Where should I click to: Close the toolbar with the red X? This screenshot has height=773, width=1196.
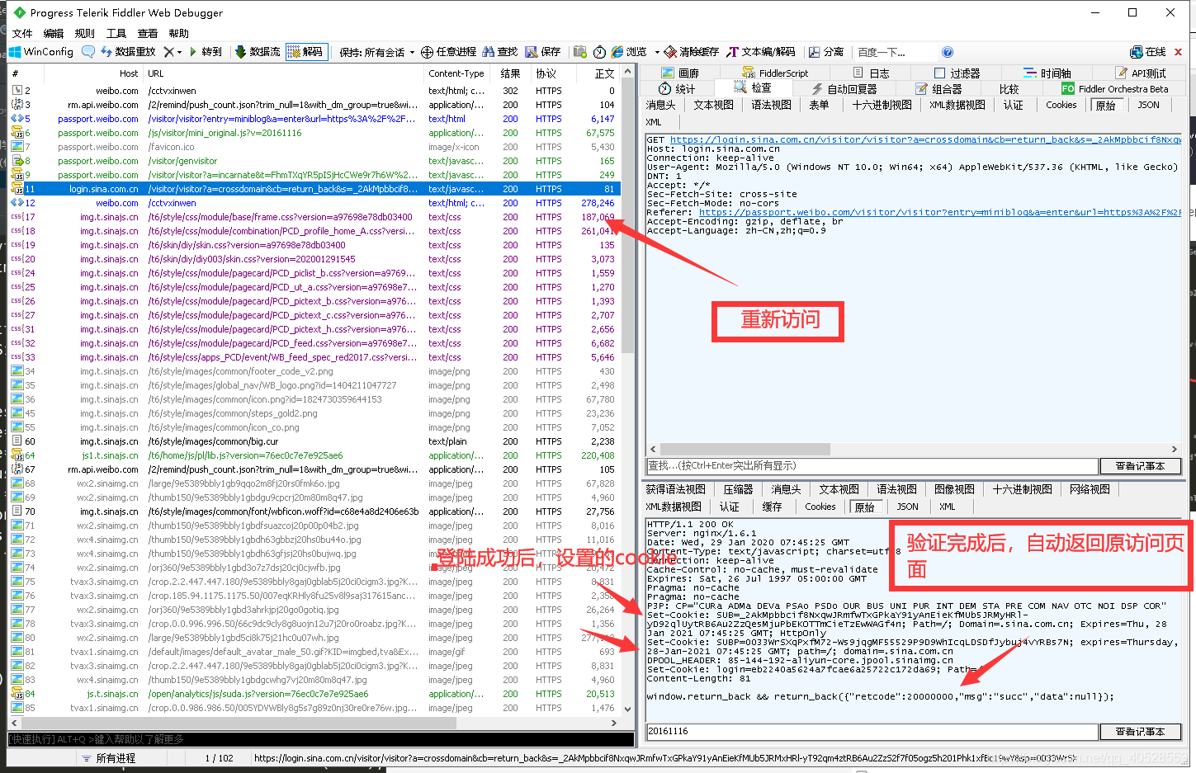(1178, 52)
